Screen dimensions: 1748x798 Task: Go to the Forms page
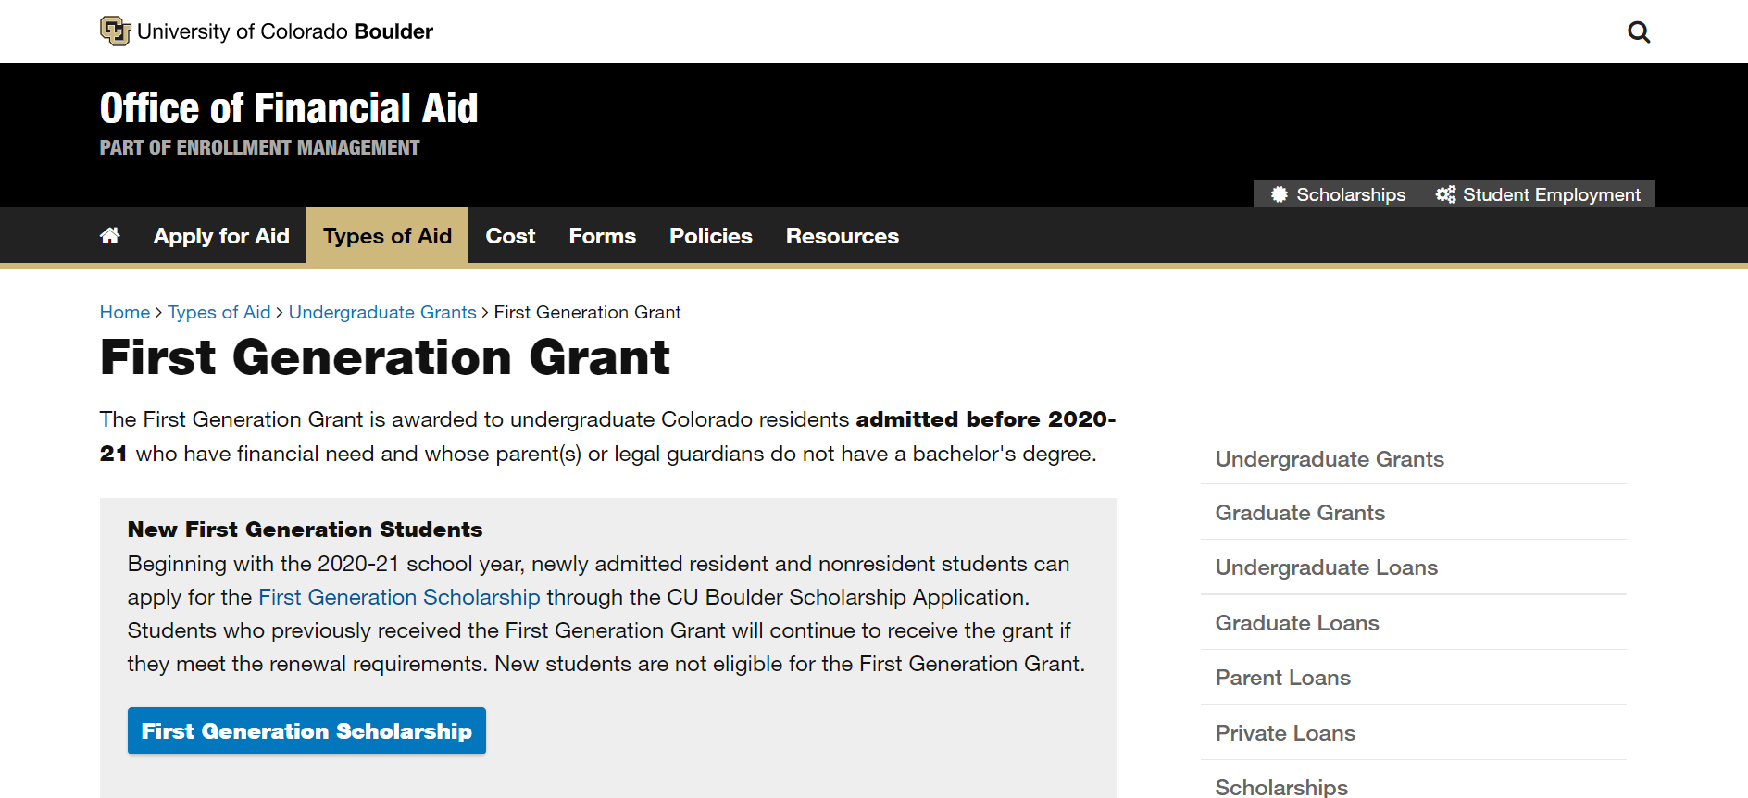[602, 236]
